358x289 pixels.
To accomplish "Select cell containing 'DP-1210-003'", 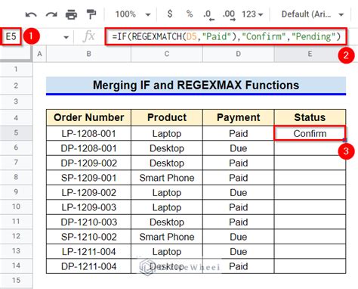I will [88, 222].
